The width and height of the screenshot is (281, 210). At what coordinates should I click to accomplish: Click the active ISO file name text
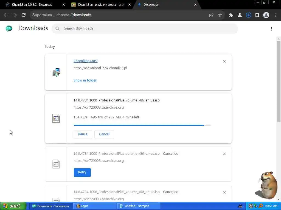point(116,100)
